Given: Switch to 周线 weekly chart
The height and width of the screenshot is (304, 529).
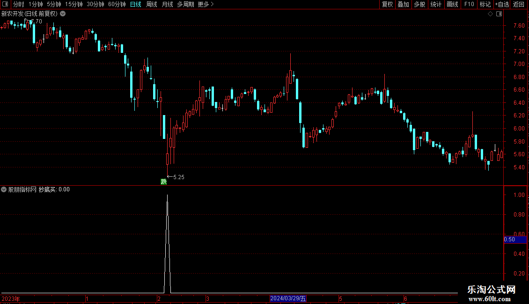Looking at the screenshot, I should (152, 4).
